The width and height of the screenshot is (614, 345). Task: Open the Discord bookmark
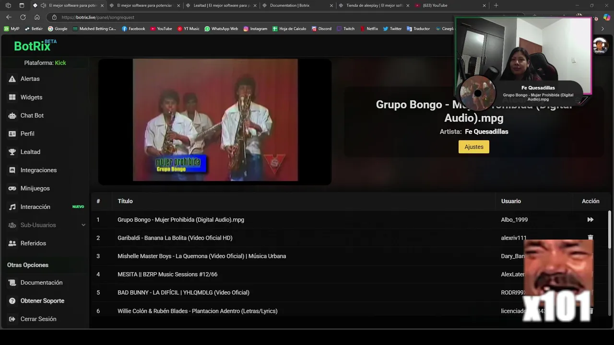point(321,29)
